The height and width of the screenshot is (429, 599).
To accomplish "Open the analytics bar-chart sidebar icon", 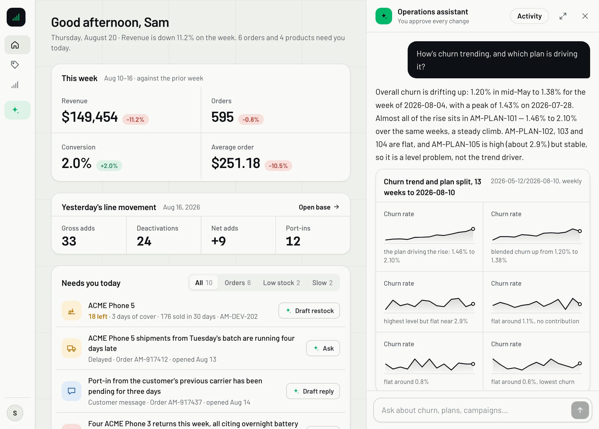I will click(15, 85).
